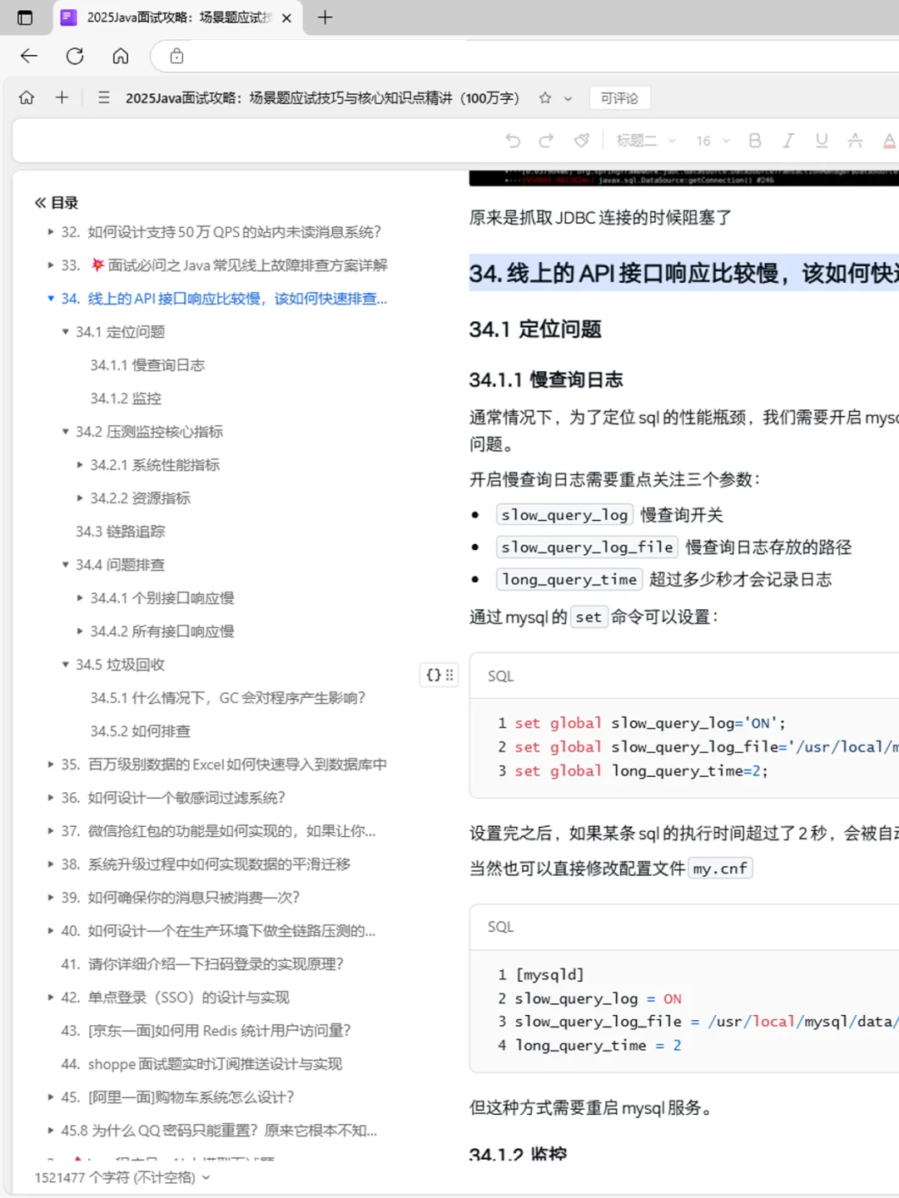Reload the current page
Image resolution: width=899 pixels, height=1198 pixels.
75,56
